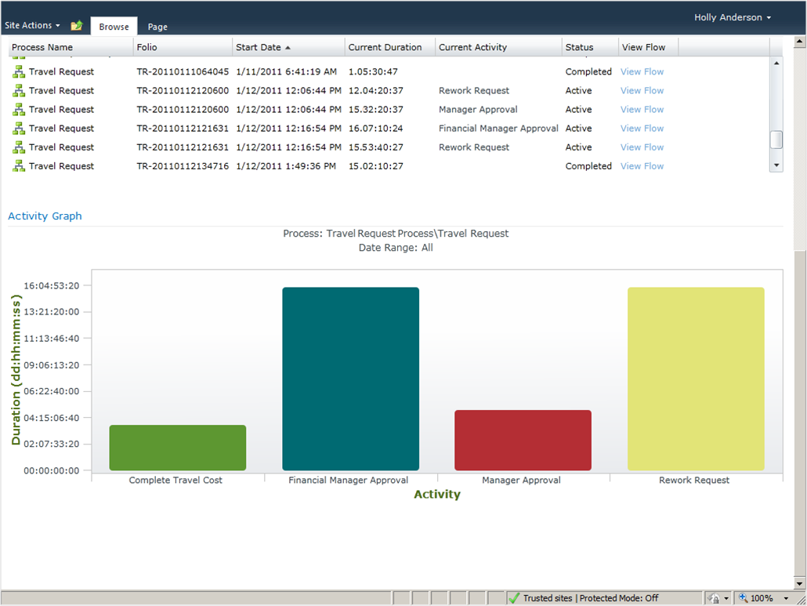Click the Trusted sites green checkmark icon
The image size is (807, 606).
(514, 598)
